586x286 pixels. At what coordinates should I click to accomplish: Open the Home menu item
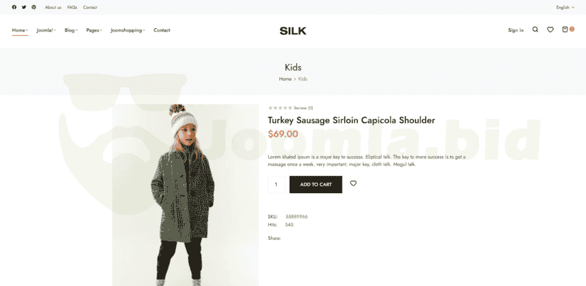pyautogui.click(x=20, y=30)
